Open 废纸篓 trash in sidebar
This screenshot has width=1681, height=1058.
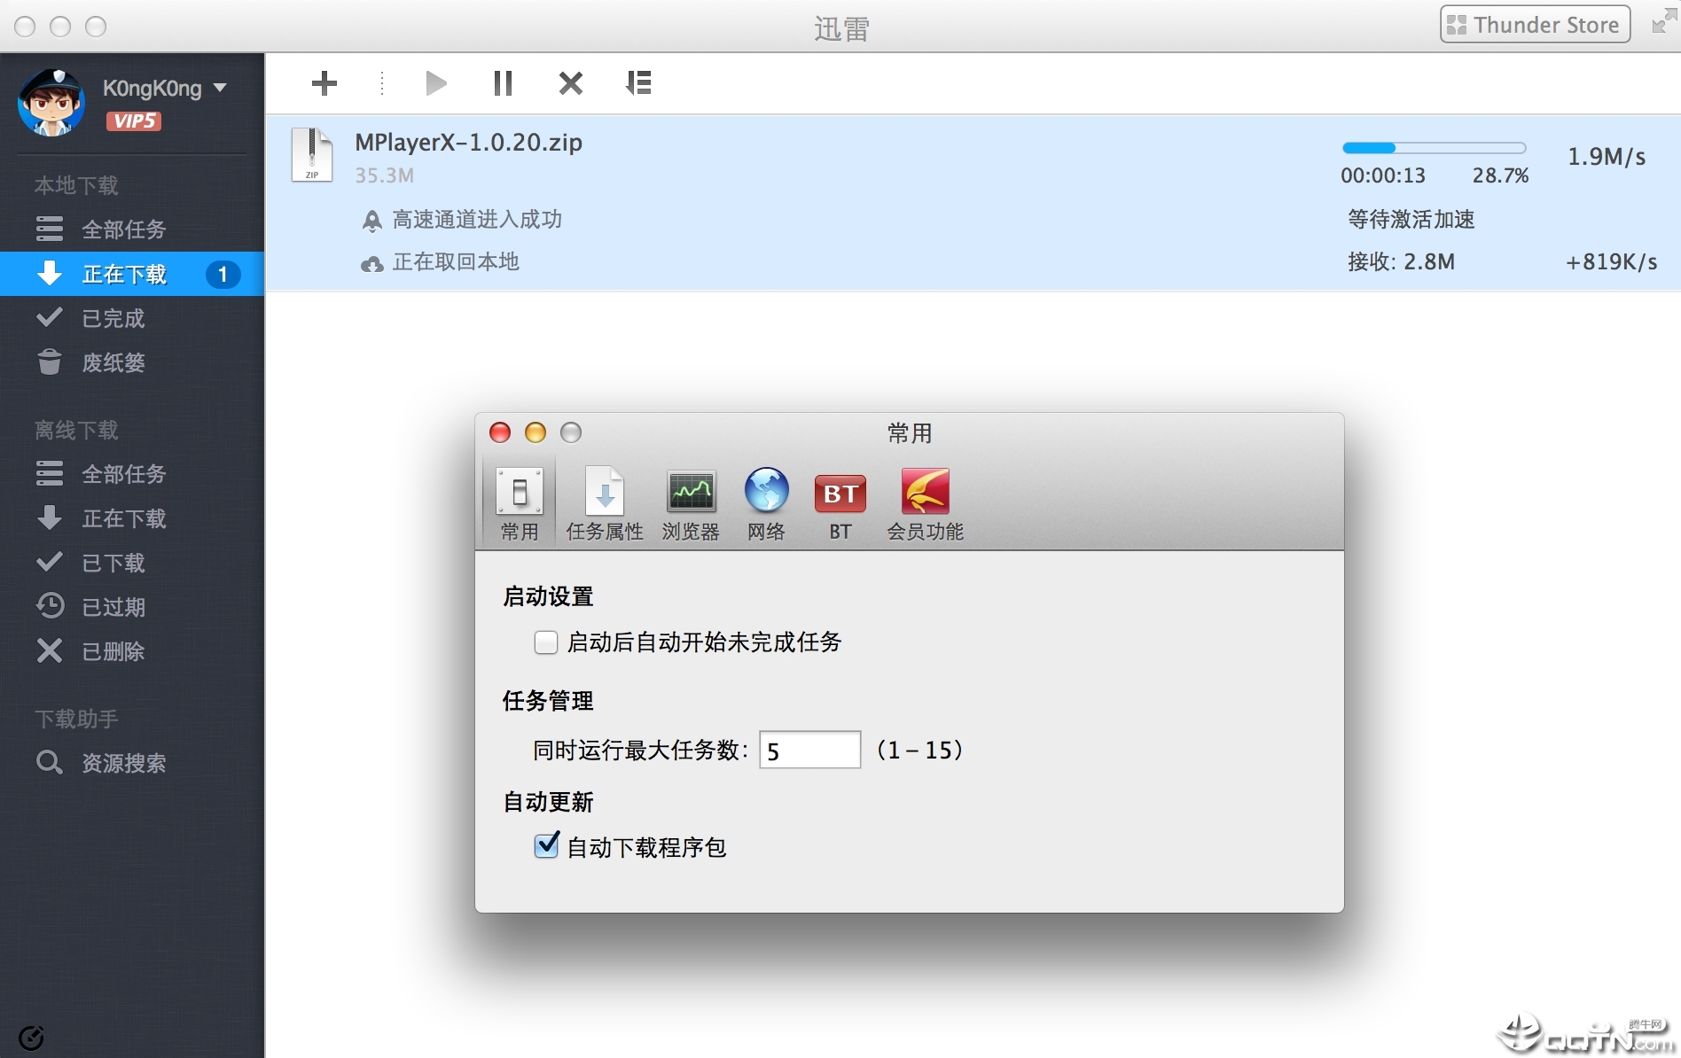click(x=113, y=362)
